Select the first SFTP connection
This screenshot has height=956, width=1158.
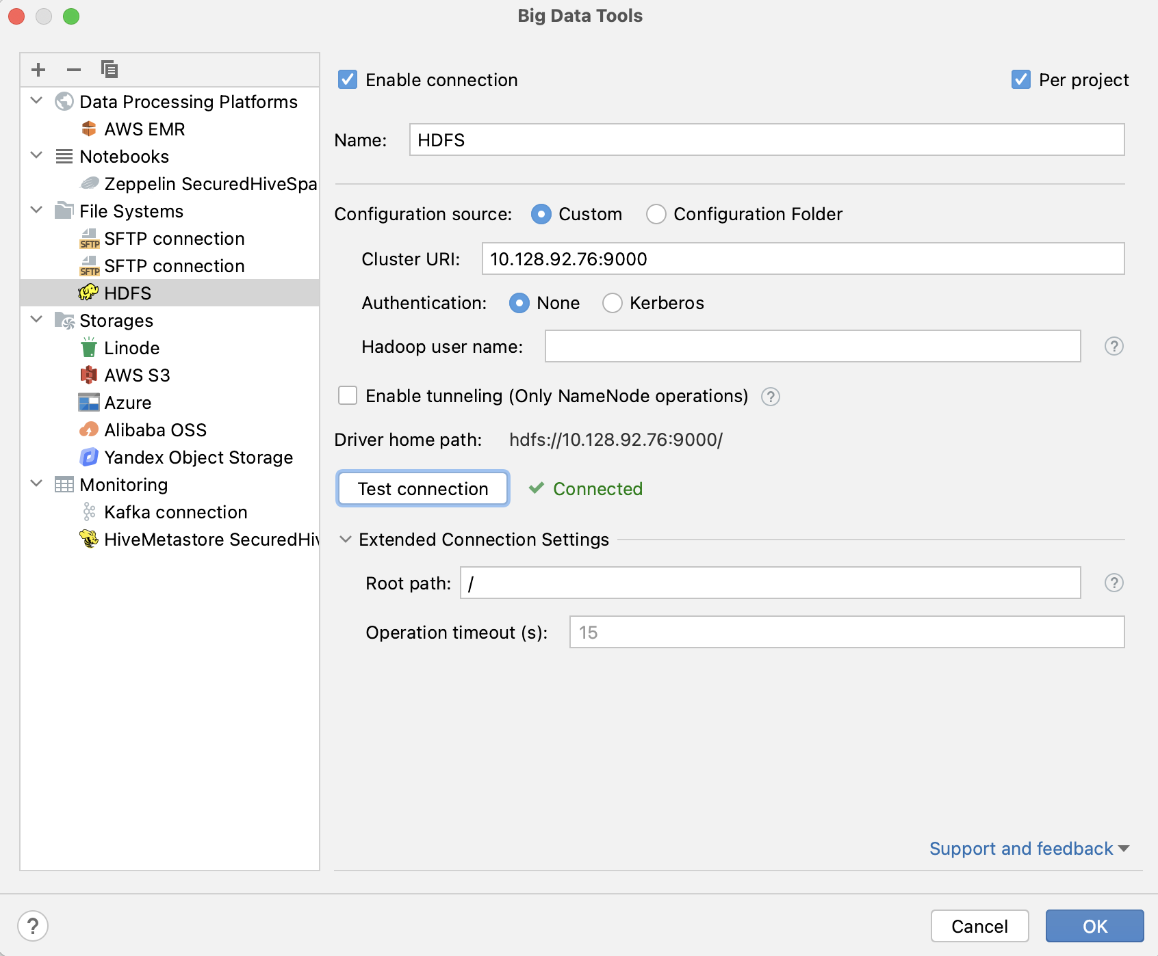coord(173,238)
